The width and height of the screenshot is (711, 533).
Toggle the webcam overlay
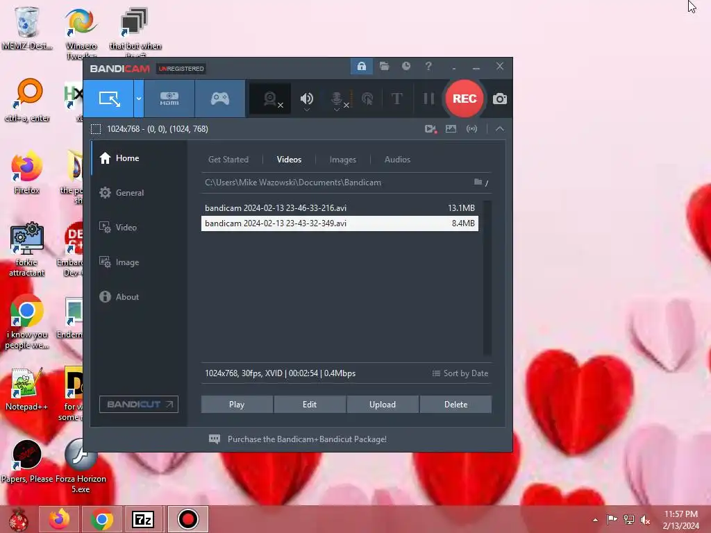coord(271,99)
